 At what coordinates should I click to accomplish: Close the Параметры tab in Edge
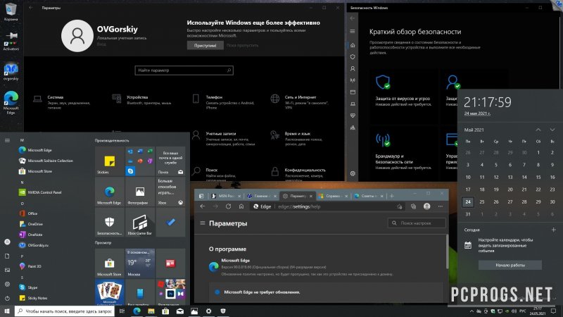[x=311, y=196]
